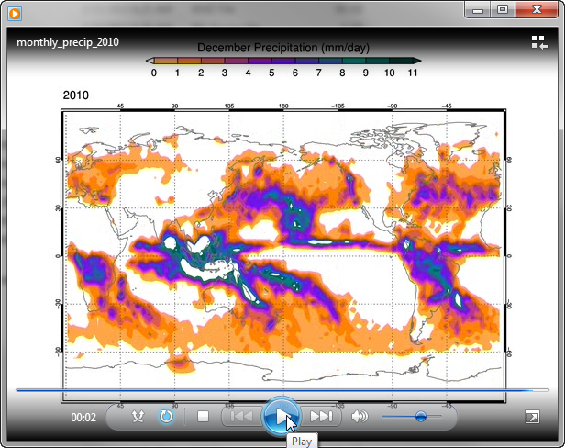The width and height of the screenshot is (565, 448).
Task: Click the 2010 year label
Action: tap(76, 95)
